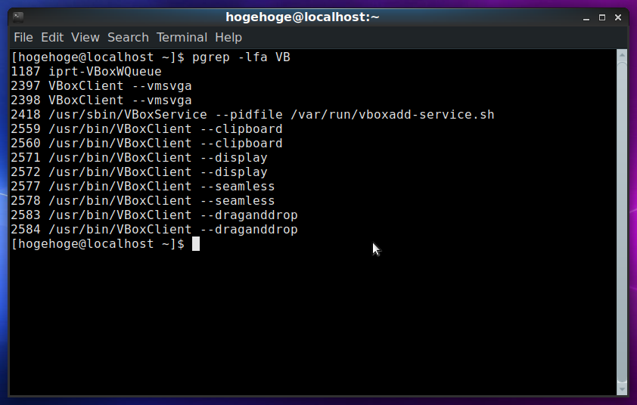The image size is (637, 405).
Task: Click the pgrep -lfa VB command text
Action: click(241, 57)
